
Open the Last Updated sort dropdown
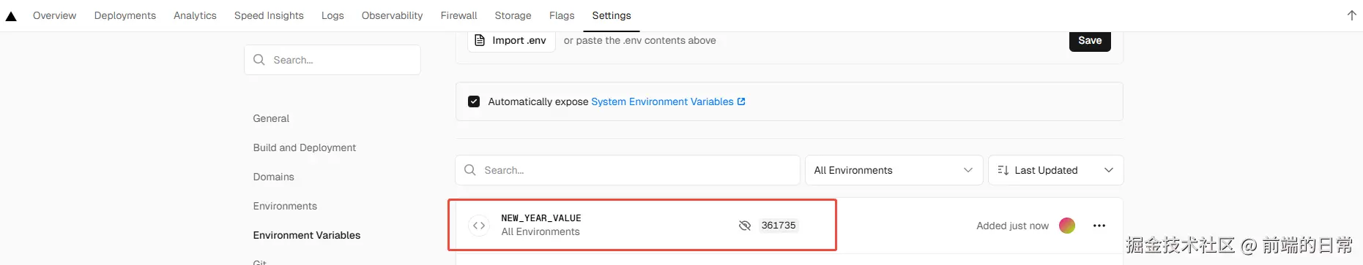point(1055,170)
